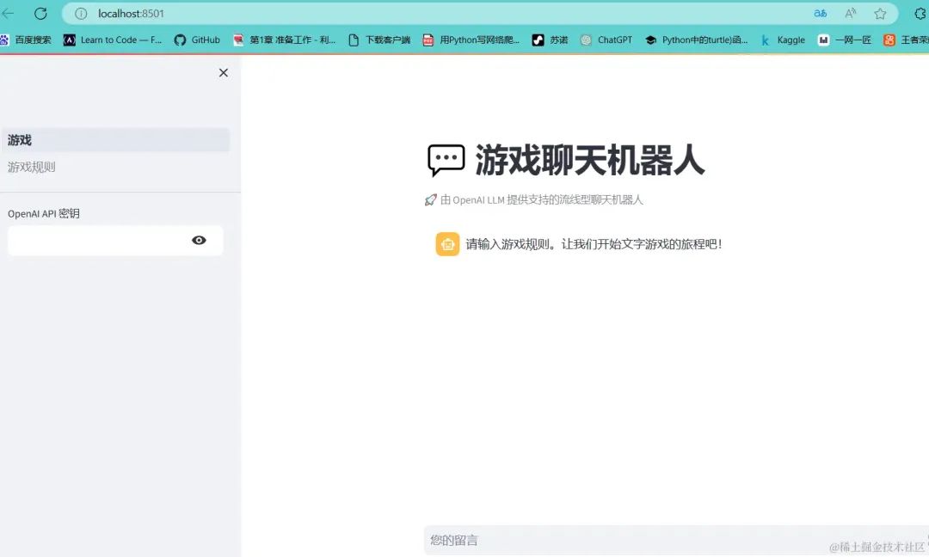Open the GitHub bookmark

pos(197,40)
